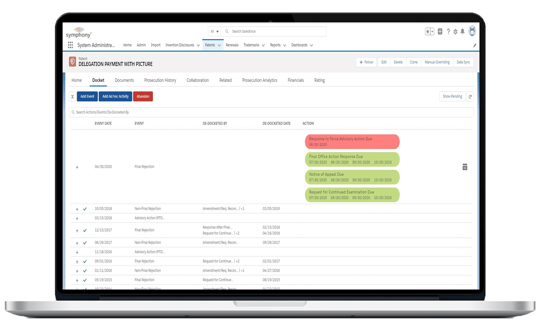Open the Setup gear menu
540x336 pixels.
(455, 31)
